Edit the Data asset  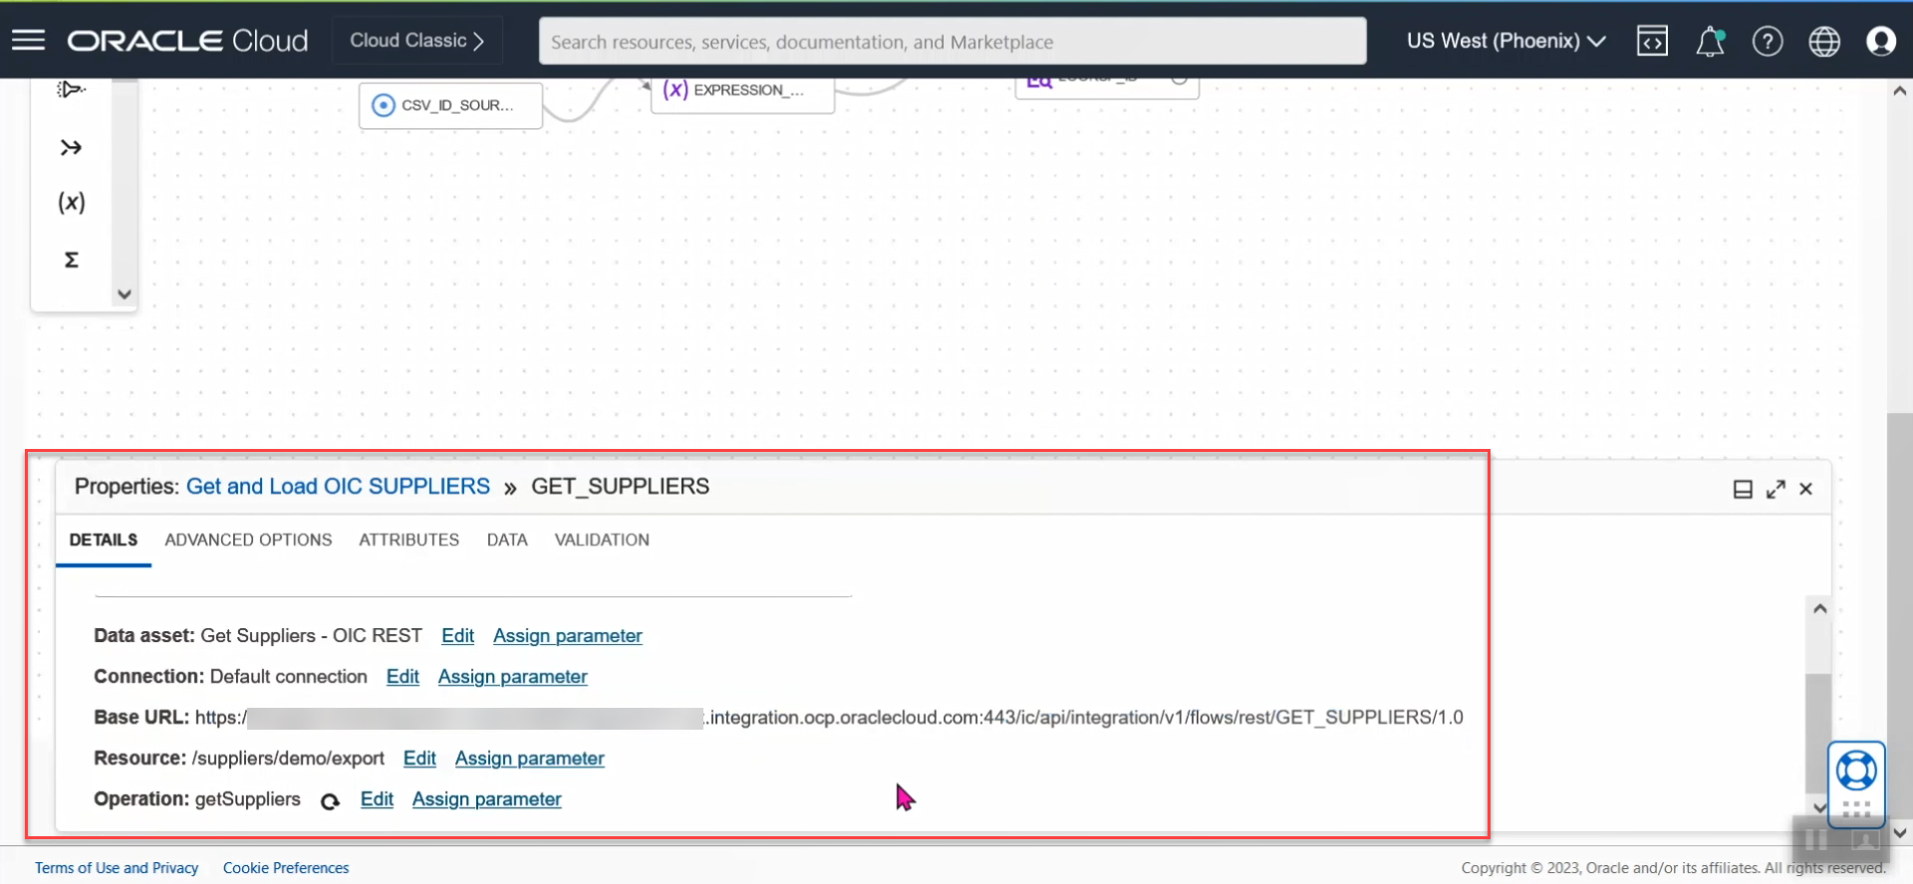coord(457,636)
